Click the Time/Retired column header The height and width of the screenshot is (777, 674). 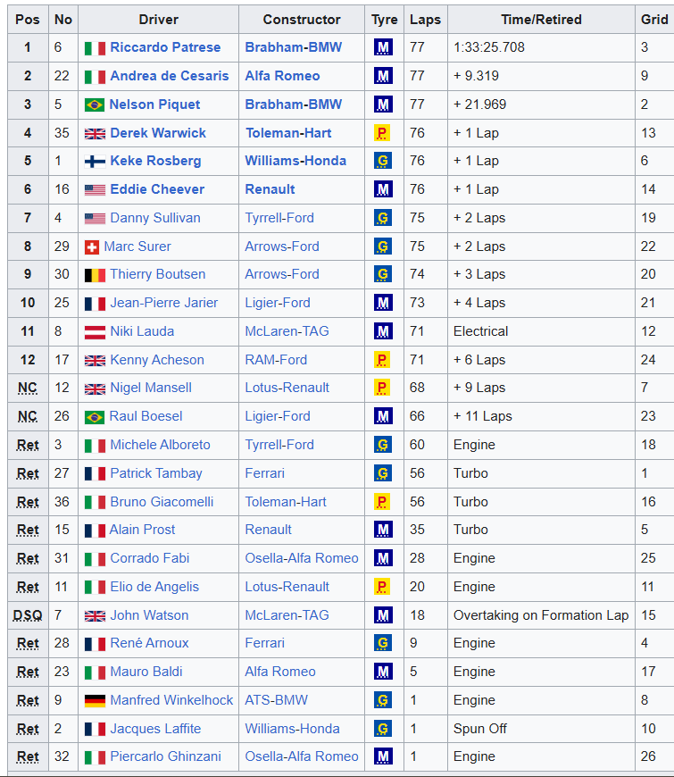click(x=541, y=20)
